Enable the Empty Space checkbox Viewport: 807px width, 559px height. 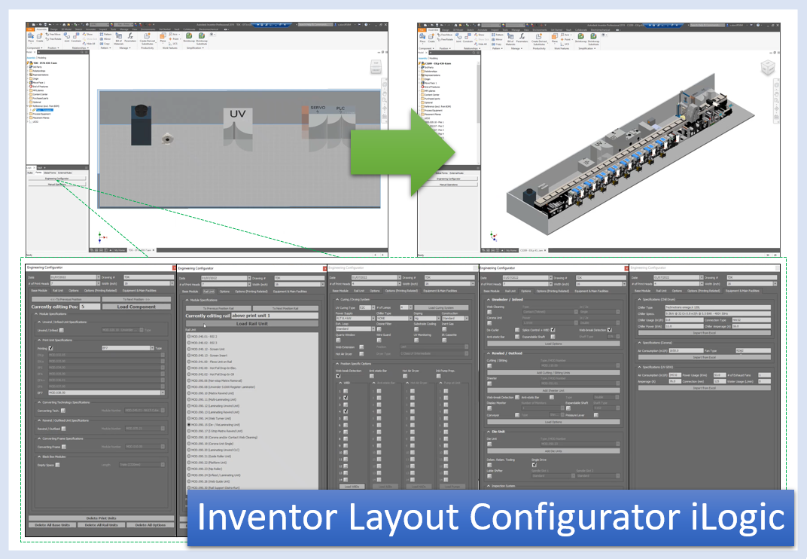[x=58, y=465]
